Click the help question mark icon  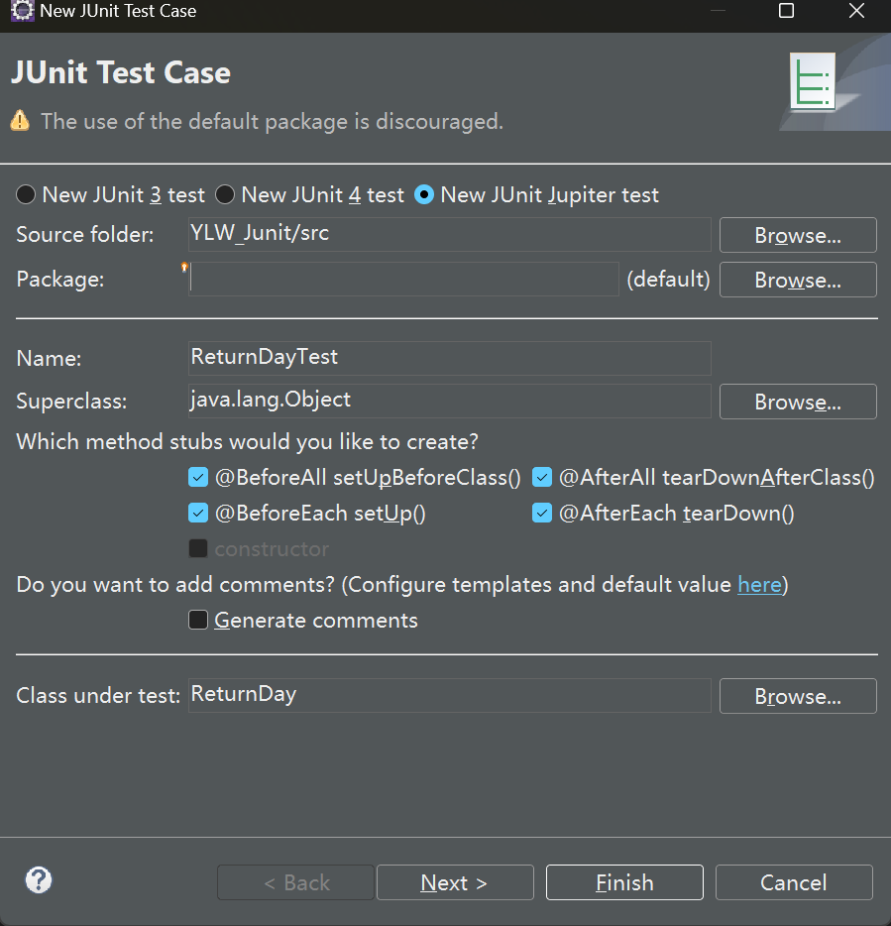[x=39, y=880]
